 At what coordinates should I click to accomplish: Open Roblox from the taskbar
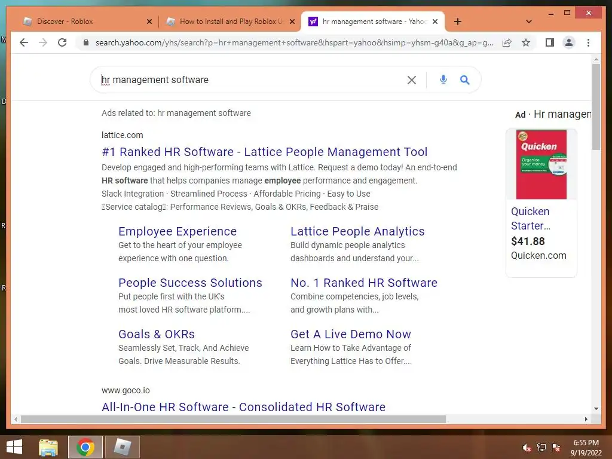pos(123,447)
